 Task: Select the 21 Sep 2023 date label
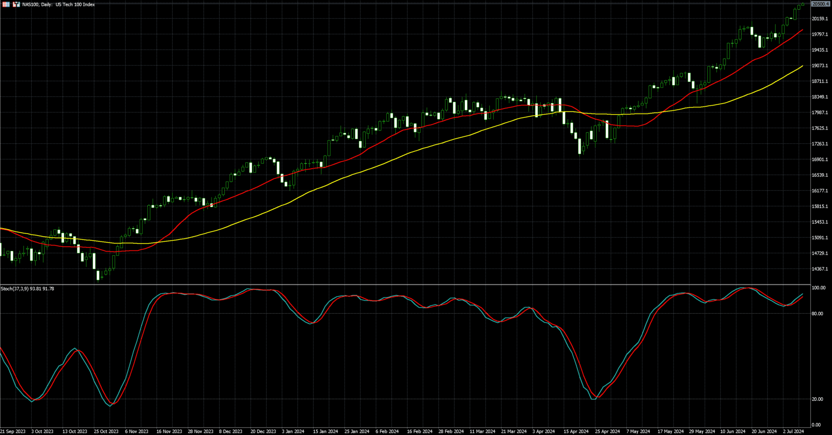(13, 432)
